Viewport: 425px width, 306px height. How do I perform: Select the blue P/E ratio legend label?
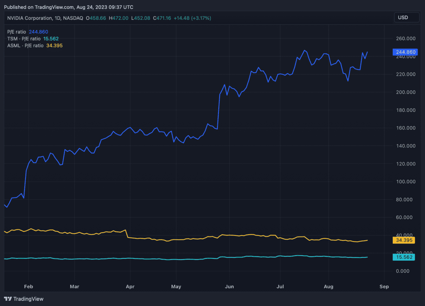point(17,32)
